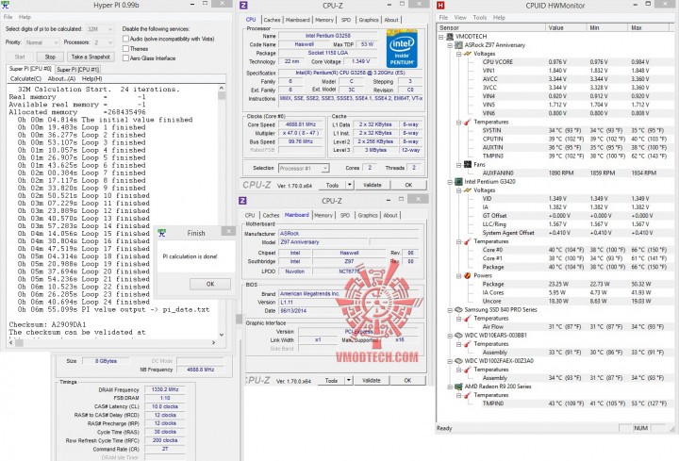Click the Temperatures icon under ASRock Z97
The width and height of the screenshot is (679, 461).
tap(468, 122)
